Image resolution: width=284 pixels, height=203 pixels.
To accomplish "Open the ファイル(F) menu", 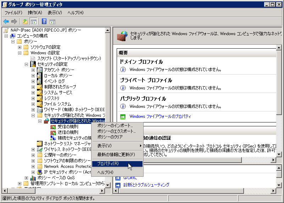I will (13, 13).
